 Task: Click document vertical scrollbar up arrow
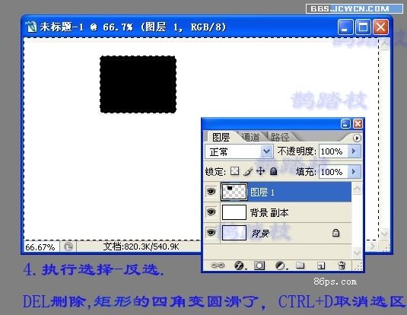[x=384, y=44]
